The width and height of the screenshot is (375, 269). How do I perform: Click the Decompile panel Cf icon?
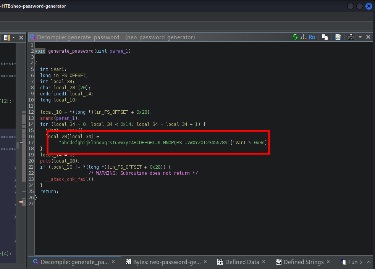click(x=33, y=37)
